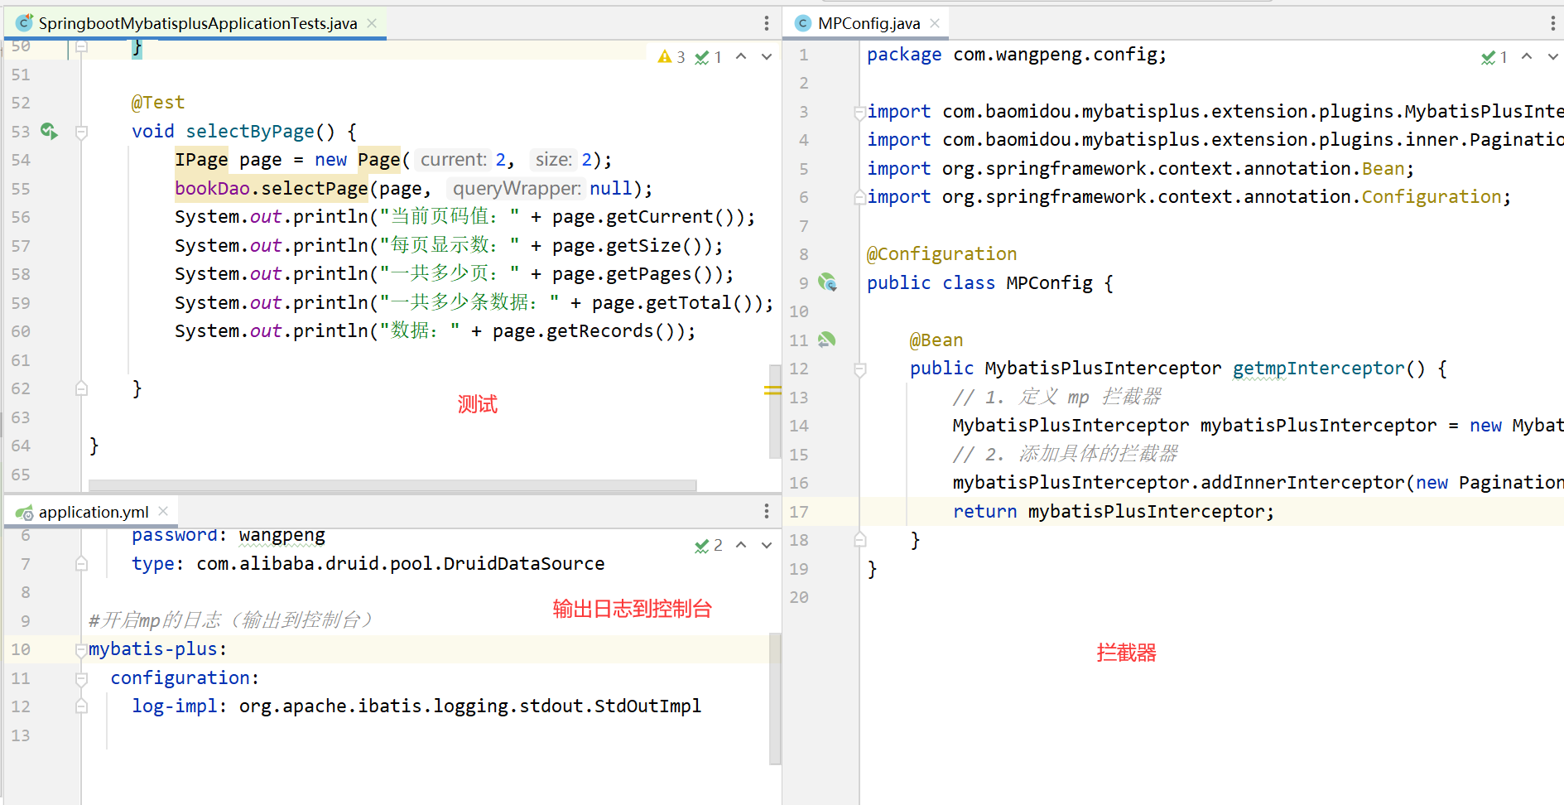Close the MPConfig.java tab
The height and width of the screenshot is (805, 1564).
(x=935, y=23)
